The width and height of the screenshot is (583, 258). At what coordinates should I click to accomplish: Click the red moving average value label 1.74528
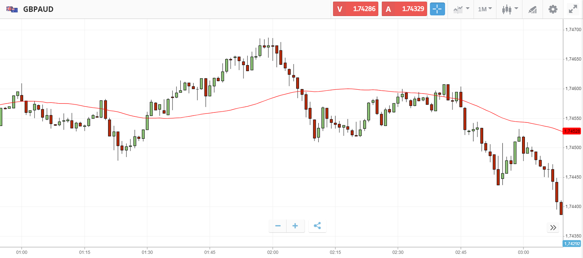coord(572,131)
